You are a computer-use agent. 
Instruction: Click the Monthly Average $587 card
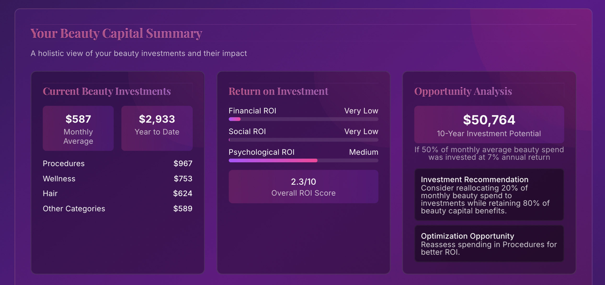point(78,128)
